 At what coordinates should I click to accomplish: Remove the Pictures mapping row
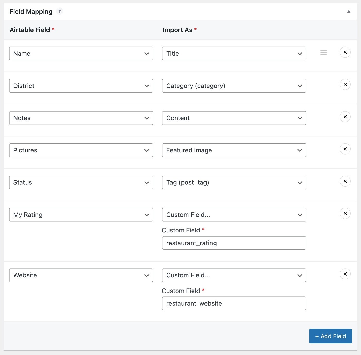(345, 149)
